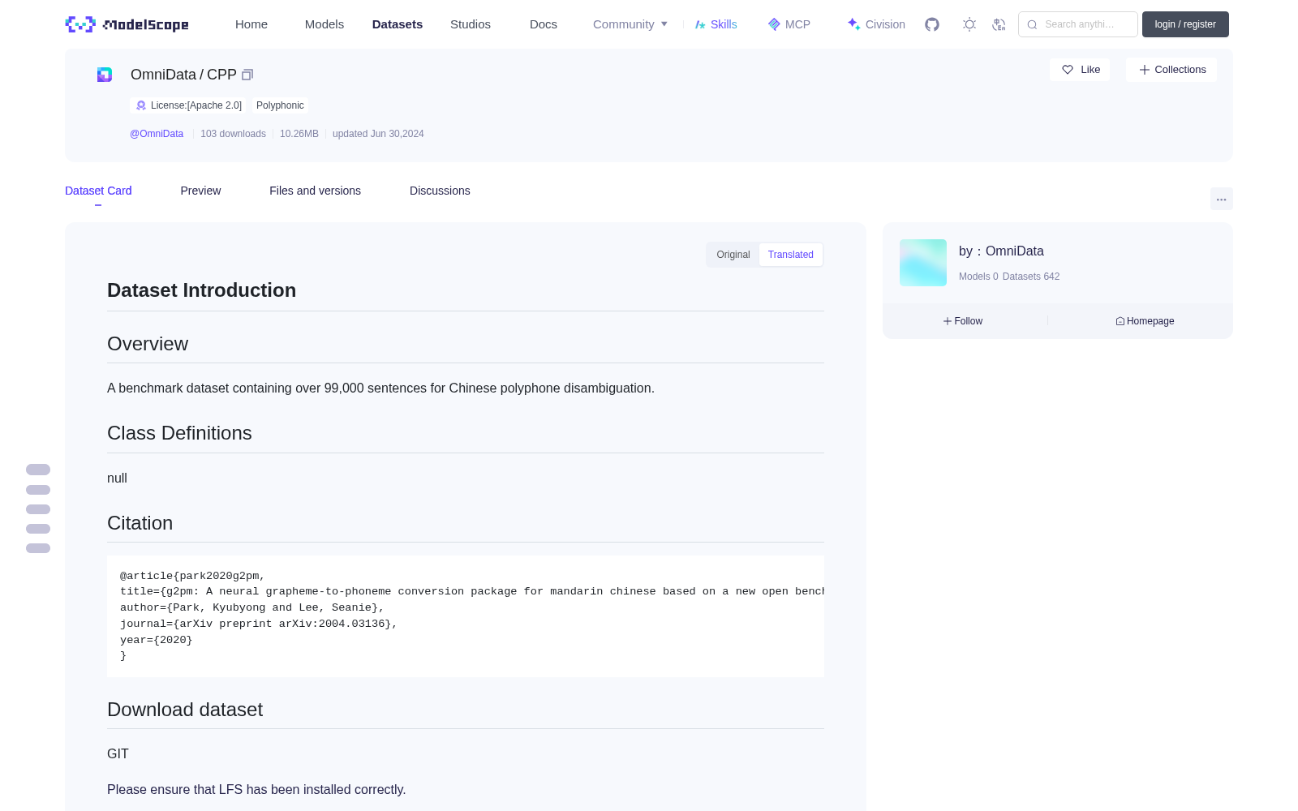Focus the Search anything input field
1298x811 pixels.
pyautogui.click(x=1078, y=24)
